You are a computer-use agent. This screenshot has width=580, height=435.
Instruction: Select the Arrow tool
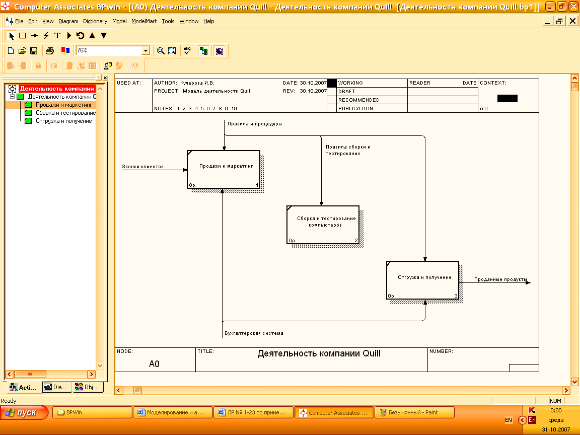pyautogui.click(x=34, y=36)
